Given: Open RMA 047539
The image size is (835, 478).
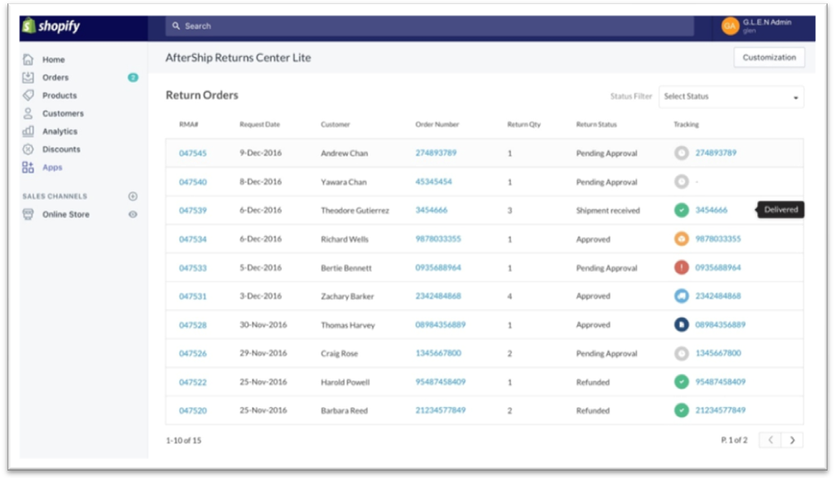Looking at the screenshot, I should pos(193,210).
